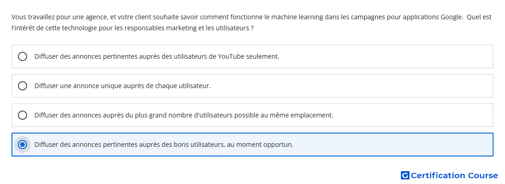The height and width of the screenshot is (184, 505).
Task: Tick the radio for 'même emplacement' option
Action: pyautogui.click(x=22, y=115)
